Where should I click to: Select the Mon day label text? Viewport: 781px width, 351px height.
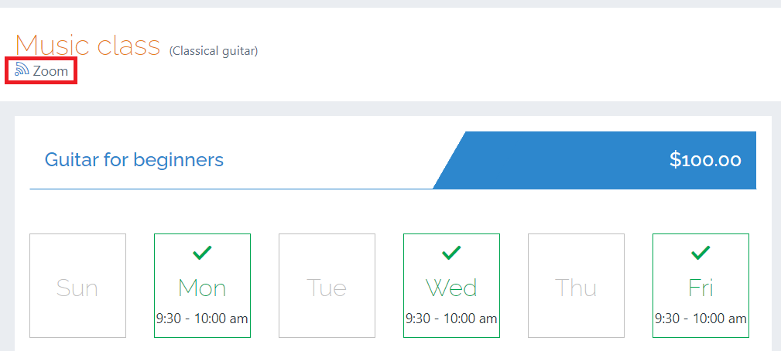(x=202, y=288)
